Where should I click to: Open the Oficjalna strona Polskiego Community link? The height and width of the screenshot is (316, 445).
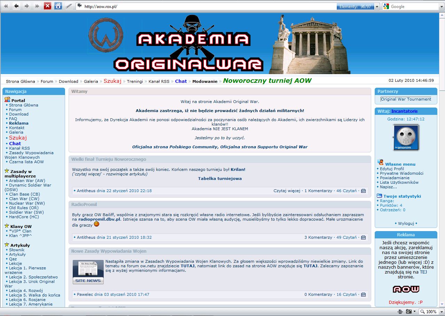tap(175, 147)
